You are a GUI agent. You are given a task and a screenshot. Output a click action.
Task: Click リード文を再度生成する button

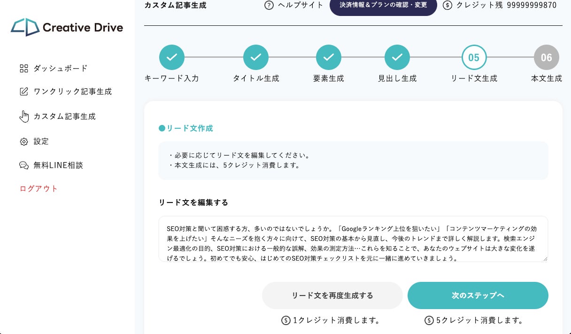coord(332,295)
